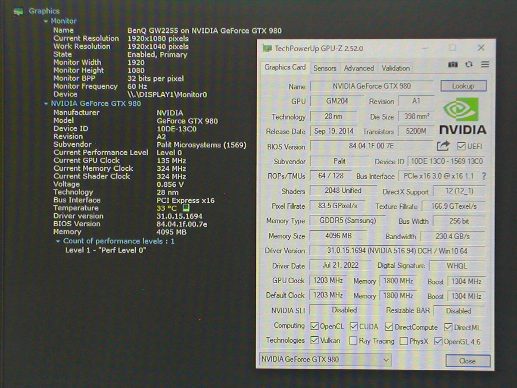This screenshot has height=388, width=517.
Task: Switch to the Advanced tab
Action: [x=359, y=68]
